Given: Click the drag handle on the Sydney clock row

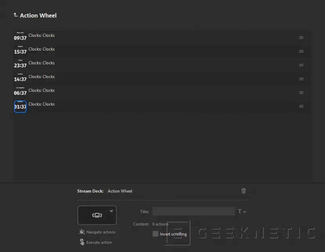Looking at the screenshot, I should [301, 107].
